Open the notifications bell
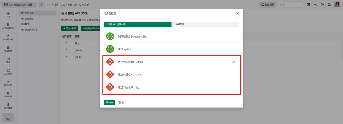The image size is (343, 124). point(329,4)
